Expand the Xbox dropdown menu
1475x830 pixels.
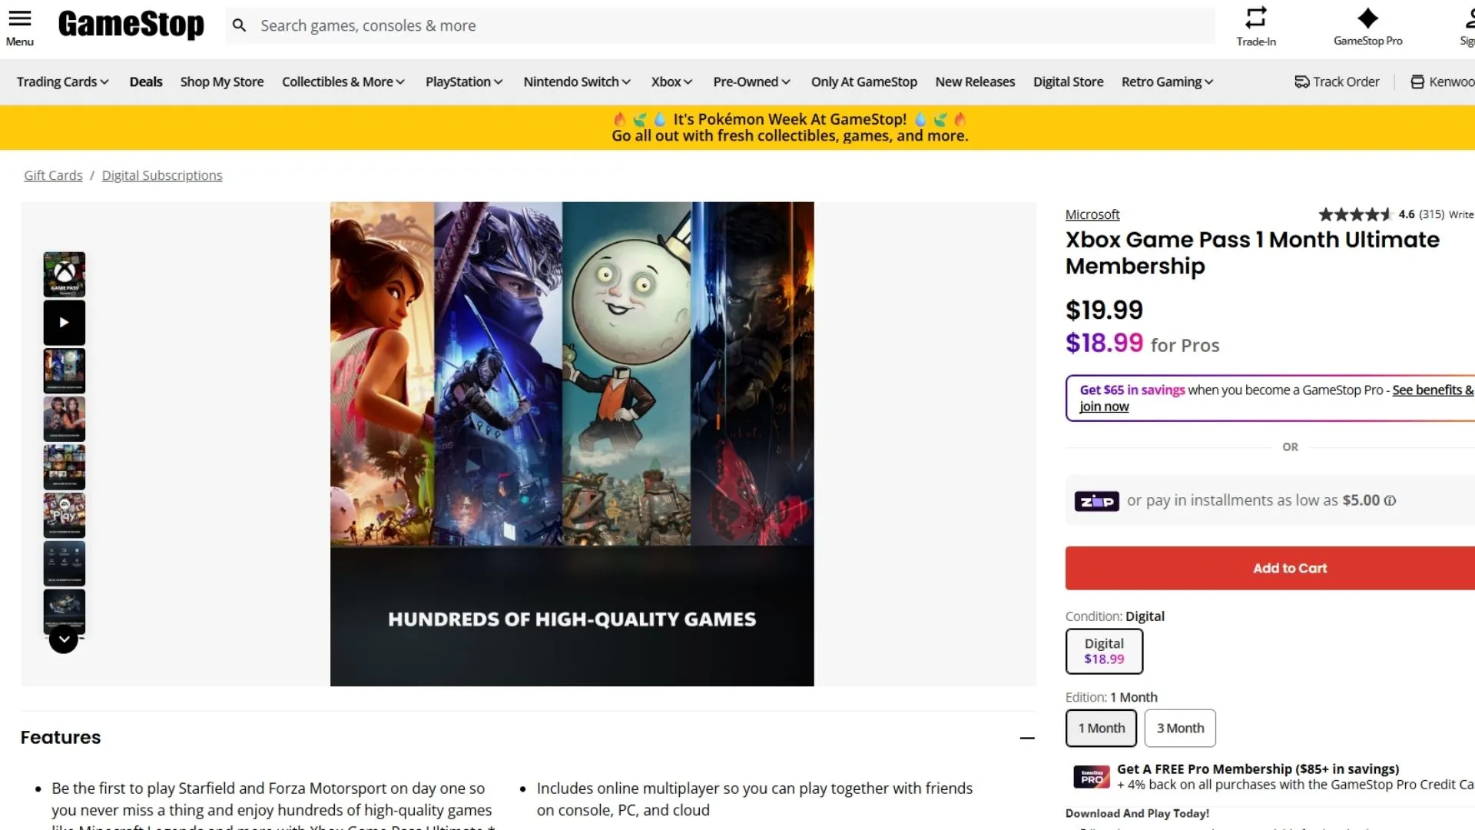[671, 81]
